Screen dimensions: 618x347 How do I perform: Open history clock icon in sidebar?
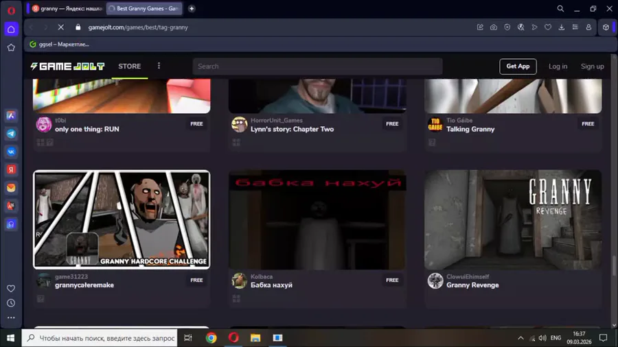11,303
